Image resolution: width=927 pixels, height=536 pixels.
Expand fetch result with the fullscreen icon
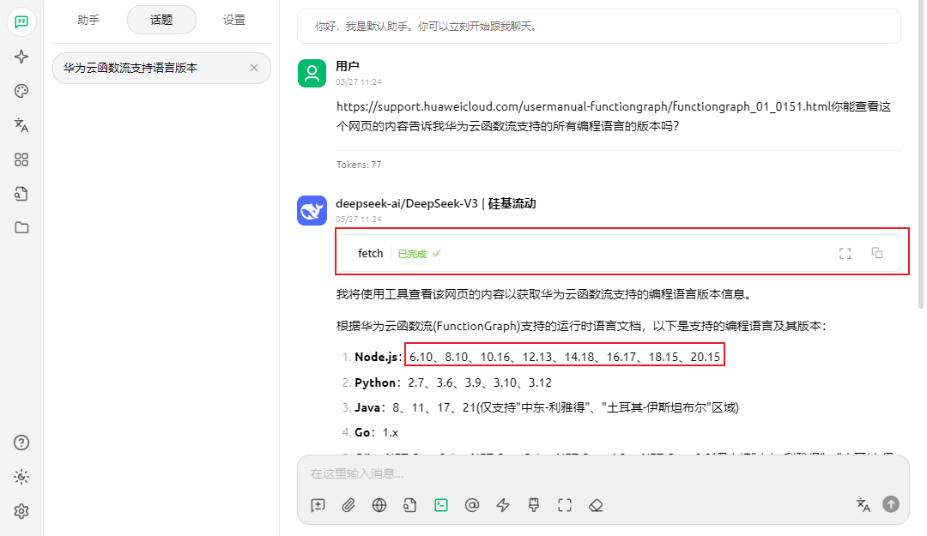pyautogui.click(x=845, y=253)
